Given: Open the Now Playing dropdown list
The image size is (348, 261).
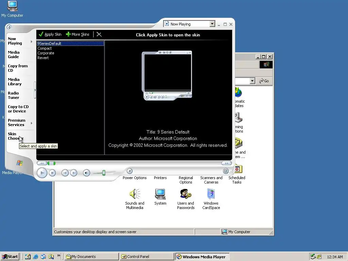Looking at the screenshot, I should click(212, 24).
